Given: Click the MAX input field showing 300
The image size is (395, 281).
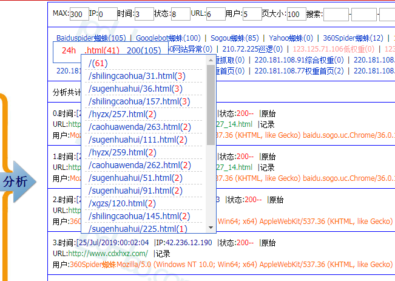Looking at the screenshot, I should click(x=79, y=14).
